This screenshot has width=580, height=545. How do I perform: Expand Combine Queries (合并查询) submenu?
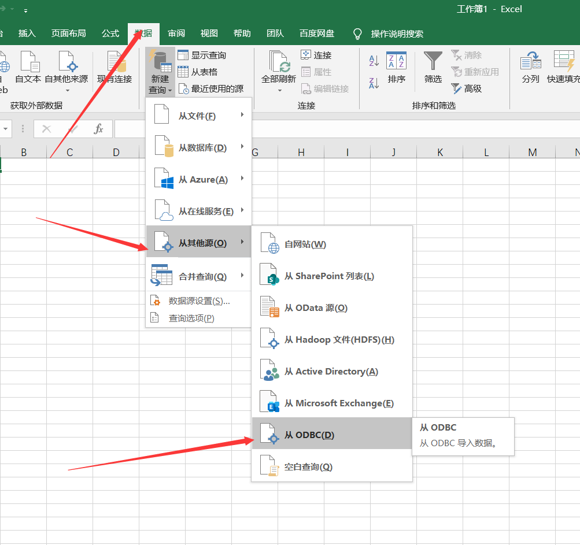click(199, 276)
